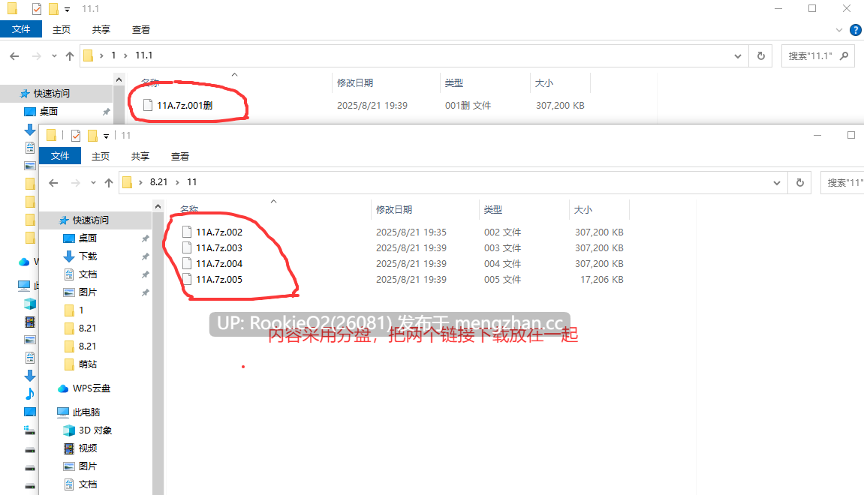The image size is (864, 495).
Task: Click the 11A.7z.002 file icon
Action: click(x=187, y=232)
